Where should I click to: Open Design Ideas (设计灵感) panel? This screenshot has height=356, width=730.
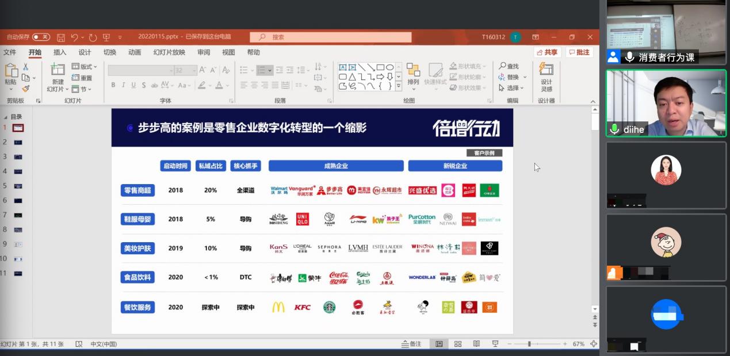click(x=546, y=76)
